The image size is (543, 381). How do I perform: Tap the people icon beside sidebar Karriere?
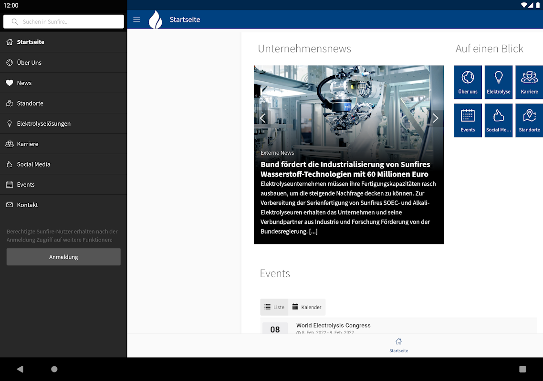[10, 144]
